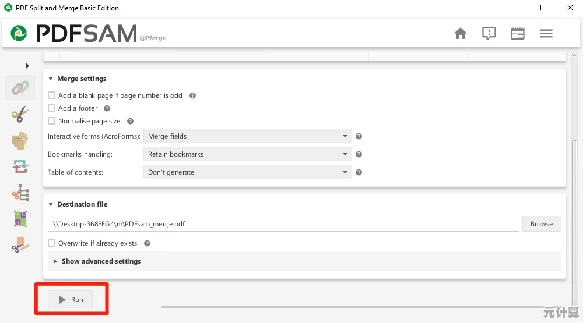The width and height of the screenshot is (583, 323).
Task: Expand Show advanced settings section
Action: coord(101,261)
